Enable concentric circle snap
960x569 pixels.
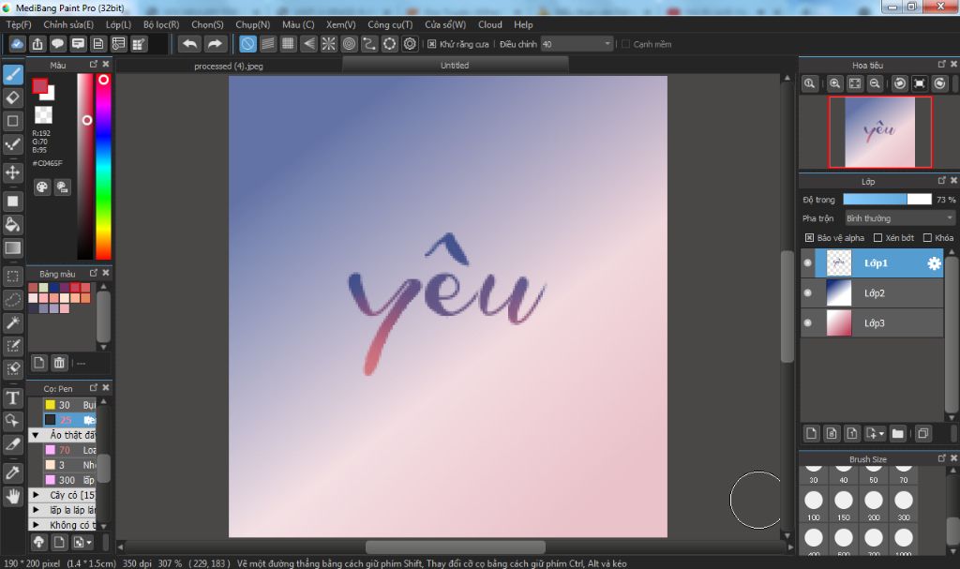point(349,44)
